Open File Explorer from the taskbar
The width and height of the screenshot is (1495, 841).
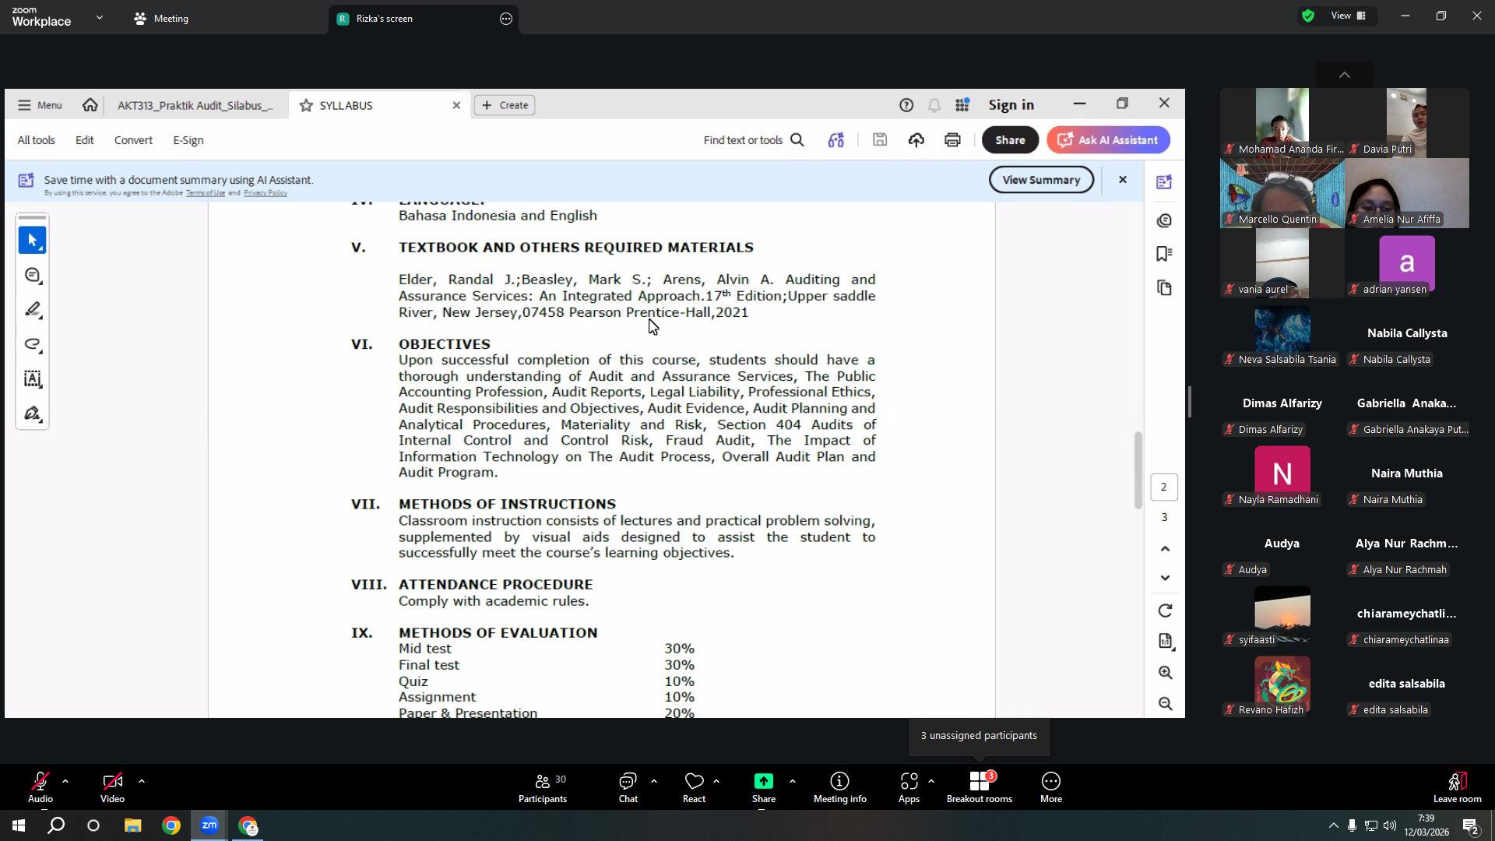click(x=133, y=825)
